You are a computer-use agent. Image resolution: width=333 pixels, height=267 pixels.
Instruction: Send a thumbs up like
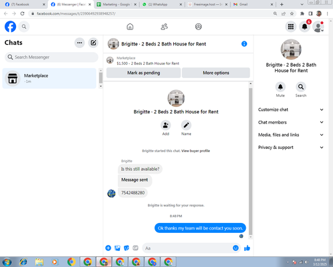(247, 248)
